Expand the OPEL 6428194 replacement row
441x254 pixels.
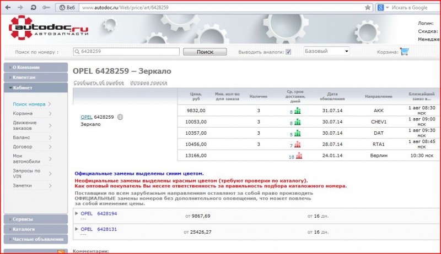tap(77, 213)
